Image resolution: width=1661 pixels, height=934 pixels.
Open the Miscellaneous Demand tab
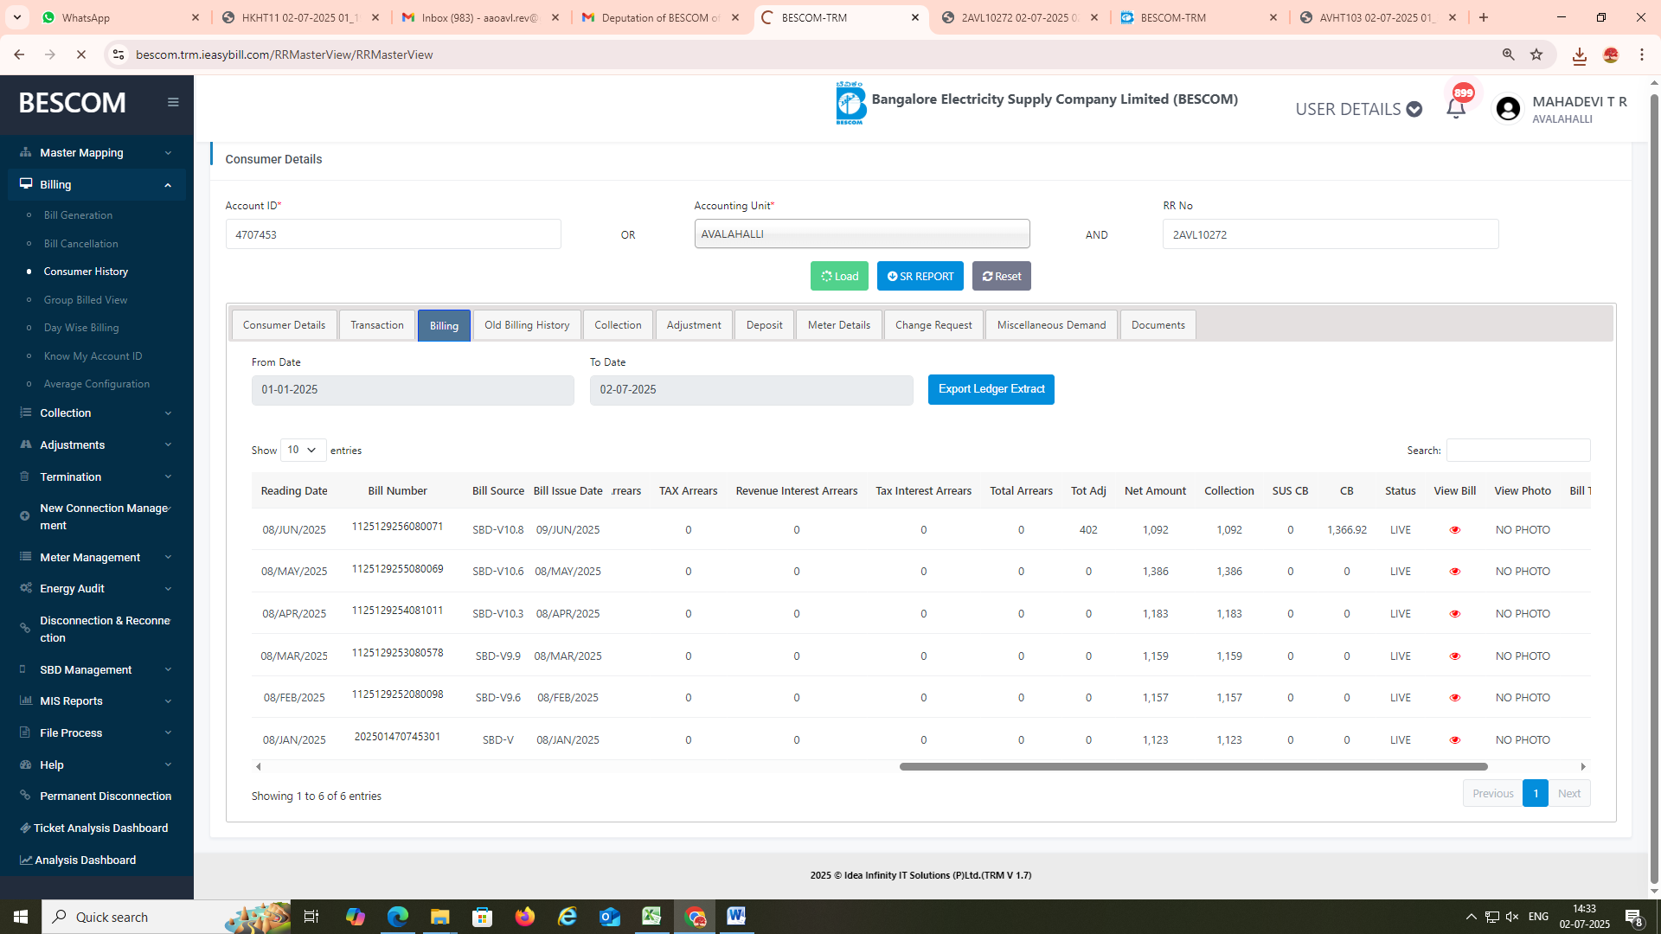(1051, 325)
